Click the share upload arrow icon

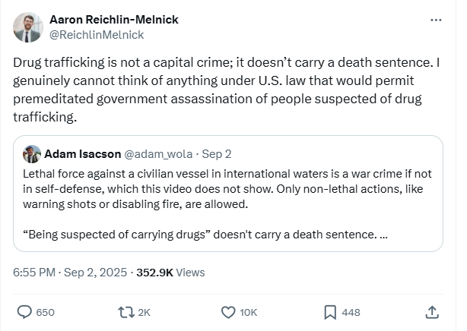[431, 311]
